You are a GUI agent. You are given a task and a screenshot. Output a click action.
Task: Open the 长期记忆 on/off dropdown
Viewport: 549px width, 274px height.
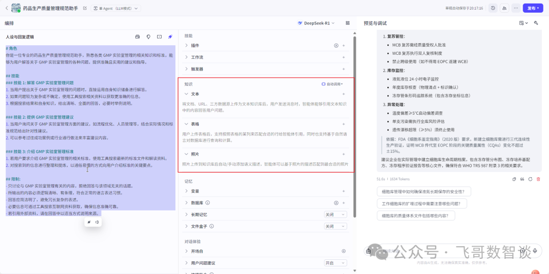pyautogui.click(x=335, y=215)
